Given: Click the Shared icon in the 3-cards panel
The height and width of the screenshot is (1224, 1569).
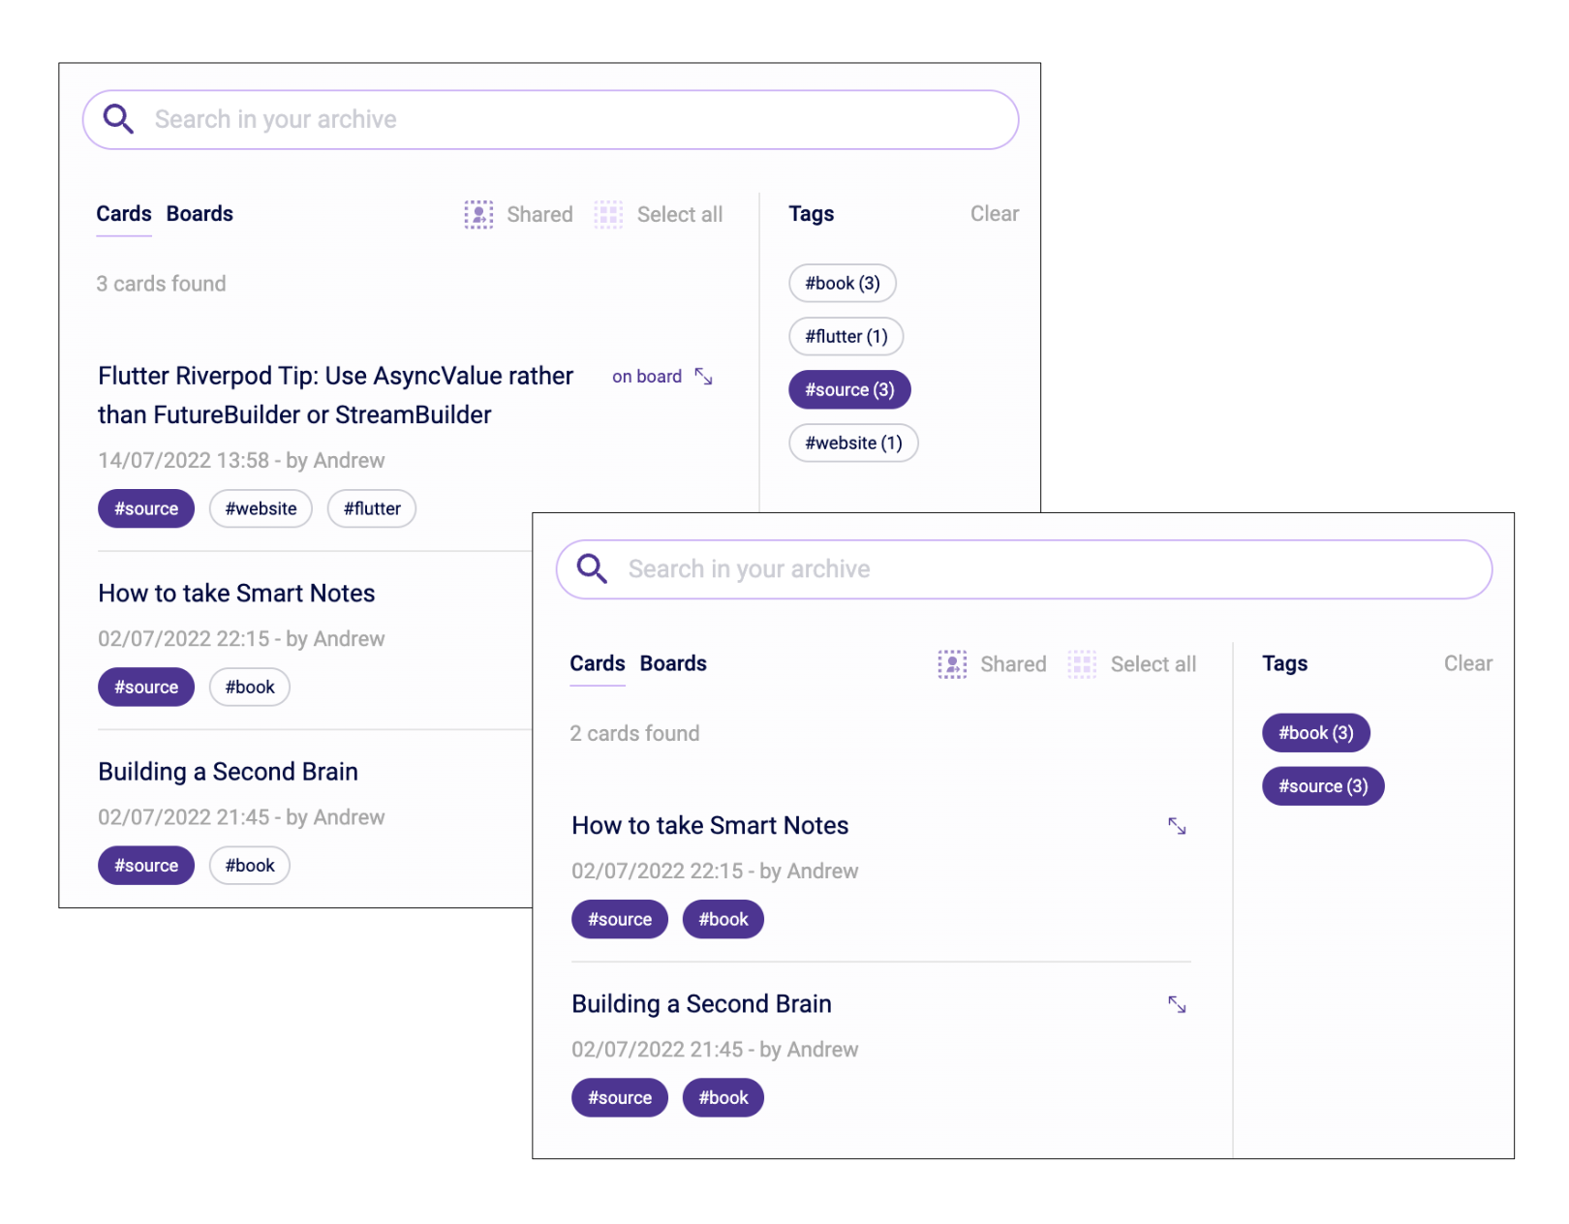Looking at the screenshot, I should 478,214.
